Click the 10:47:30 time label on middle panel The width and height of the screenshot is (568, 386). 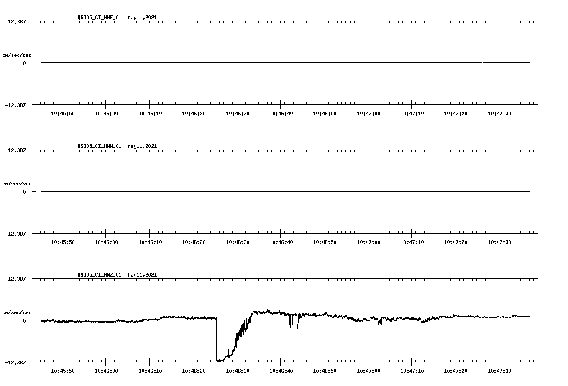pos(499,241)
